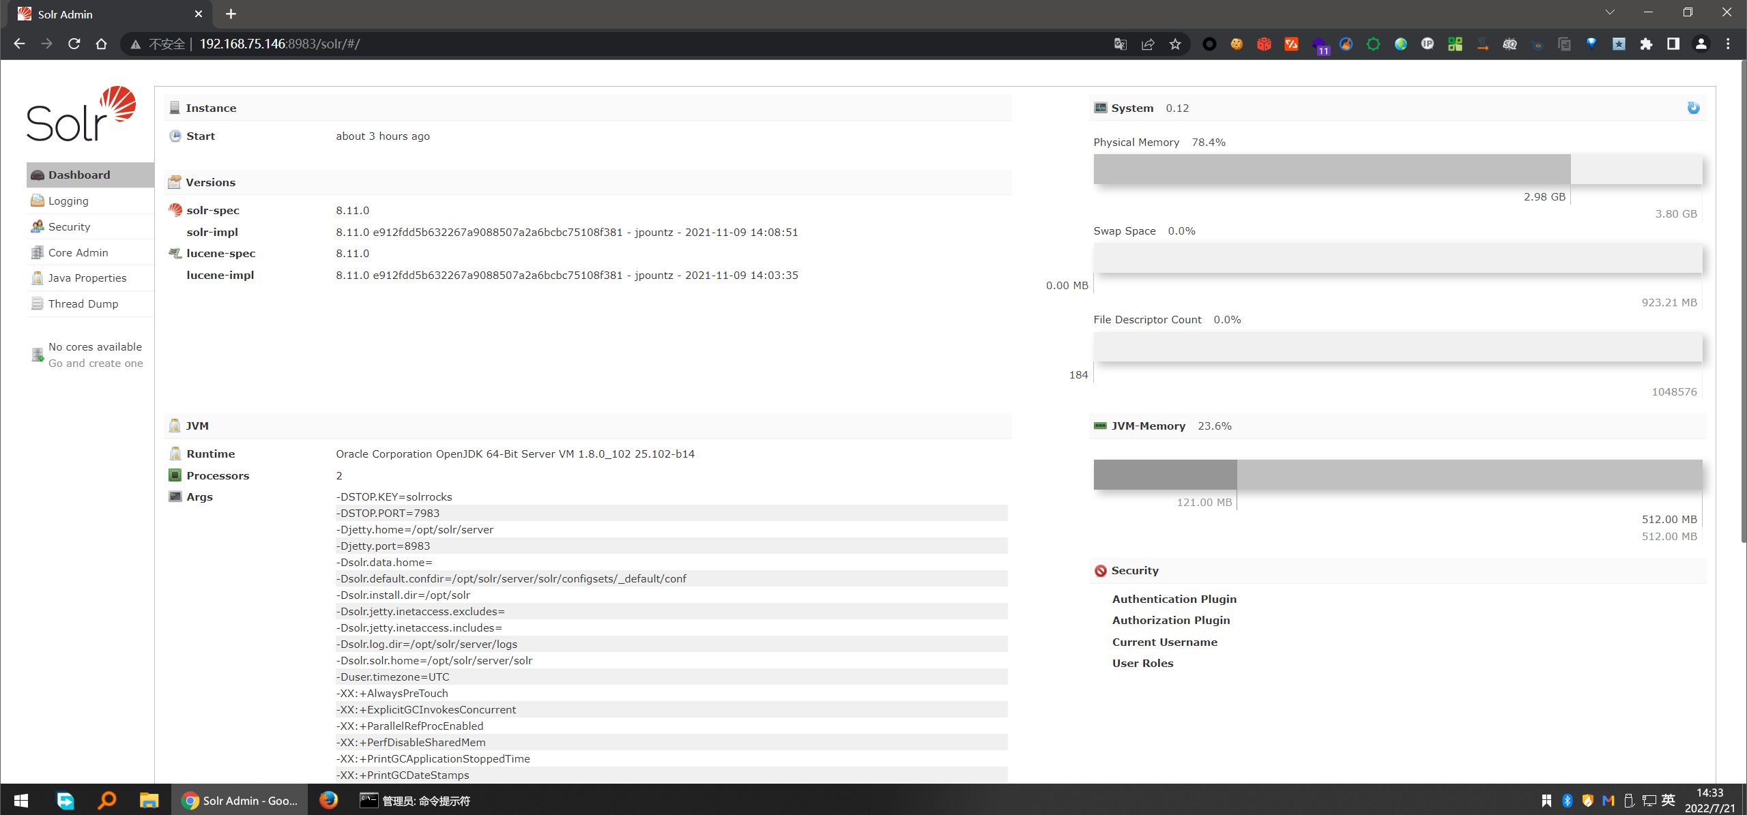The image size is (1747, 815).
Task: Click the Current Username label
Action: [x=1164, y=642]
